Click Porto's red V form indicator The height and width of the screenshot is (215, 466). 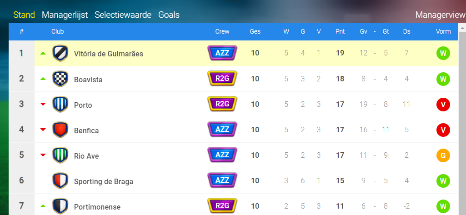443,105
